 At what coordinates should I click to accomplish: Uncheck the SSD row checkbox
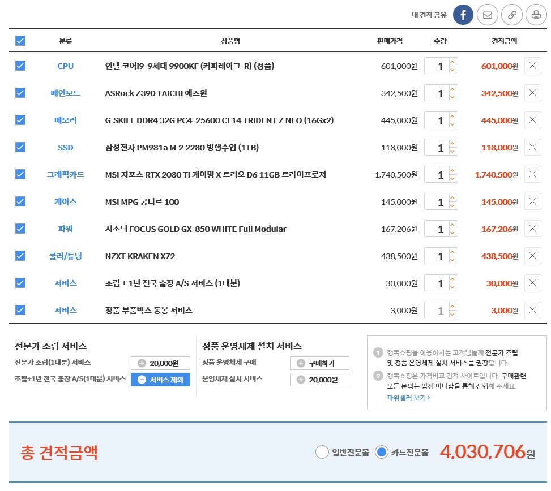click(20, 147)
